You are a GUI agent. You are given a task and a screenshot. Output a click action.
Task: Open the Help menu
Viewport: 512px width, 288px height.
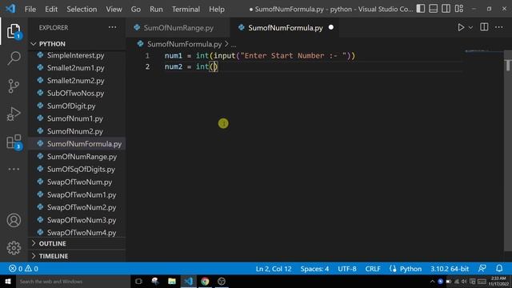point(217,9)
